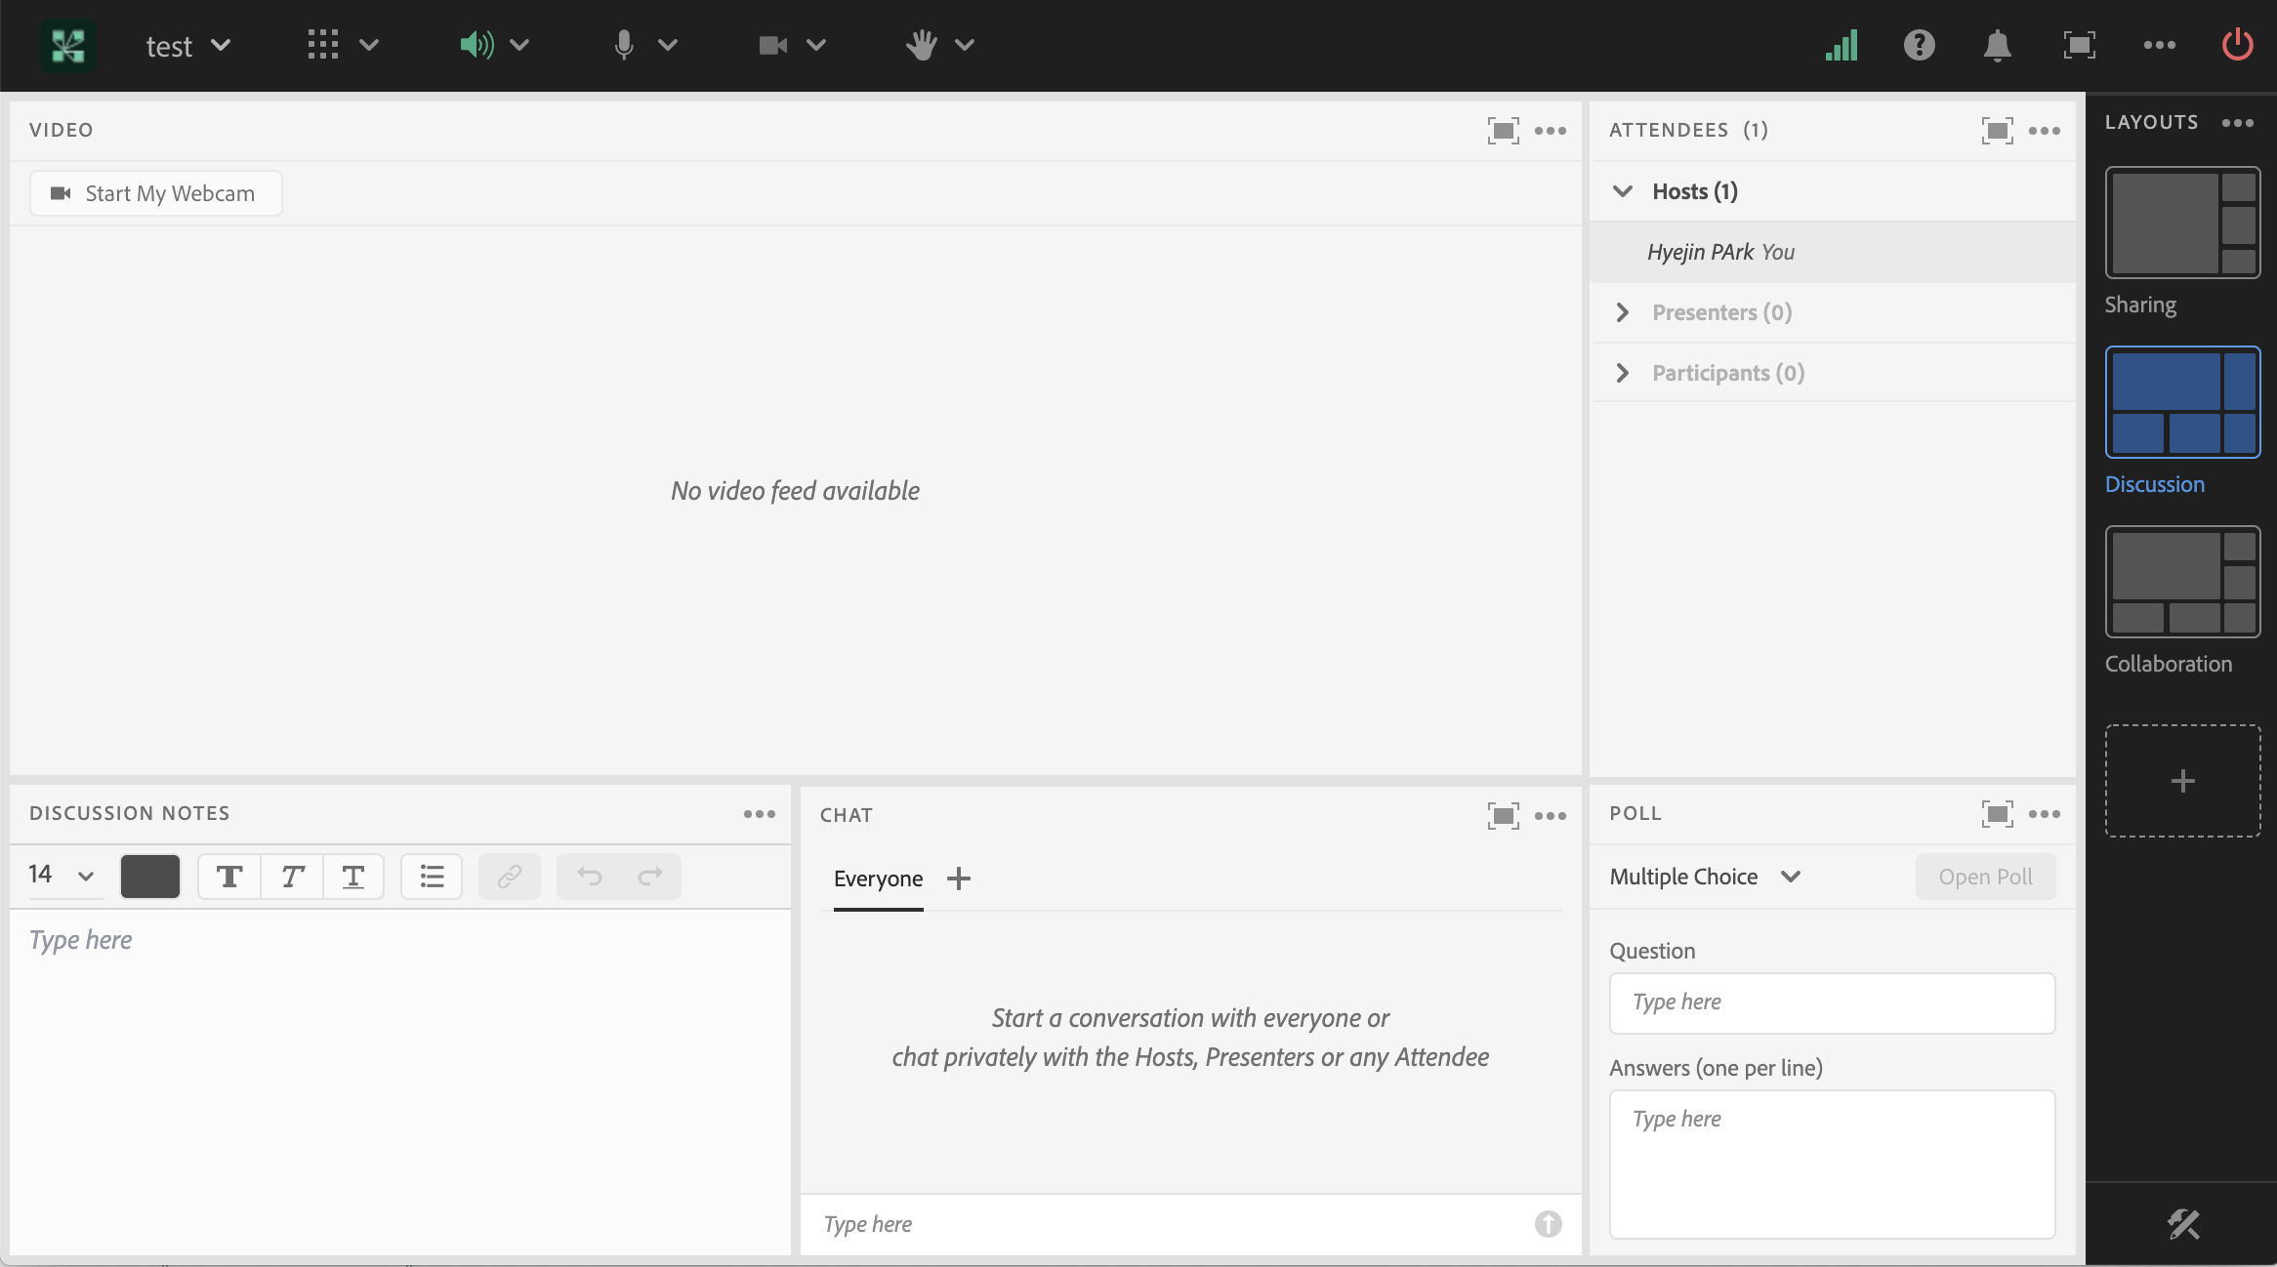This screenshot has height=1267, width=2277.
Task: Click the red end meeting power icon
Action: click(x=2237, y=45)
